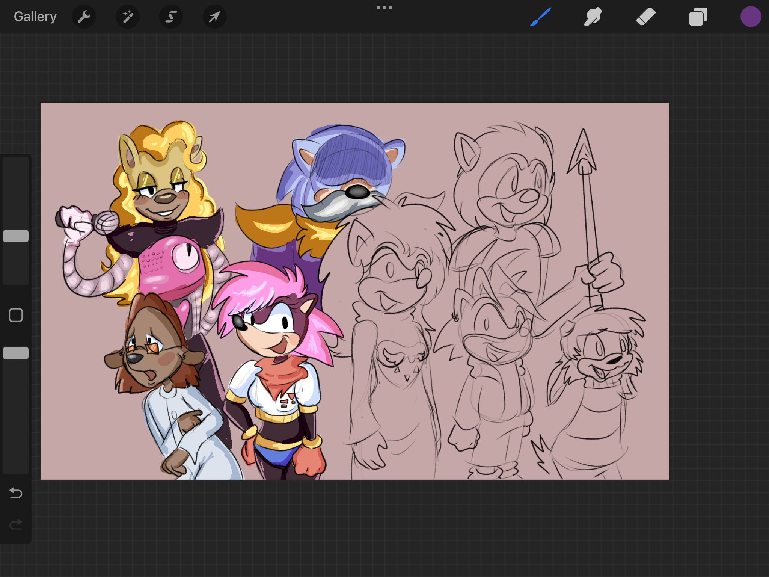
Task: Undo the last stroke
Action: coord(16,492)
